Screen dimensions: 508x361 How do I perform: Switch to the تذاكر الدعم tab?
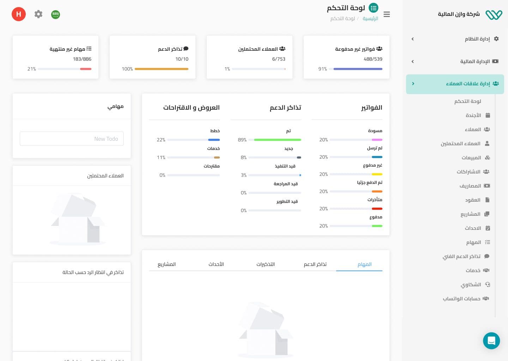[315, 264]
